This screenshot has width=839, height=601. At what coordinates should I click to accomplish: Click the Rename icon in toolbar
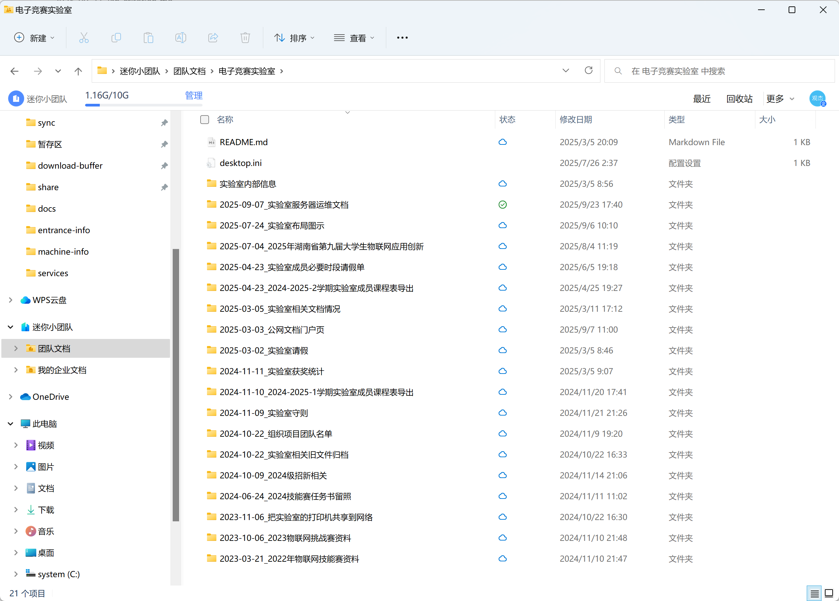click(x=180, y=38)
